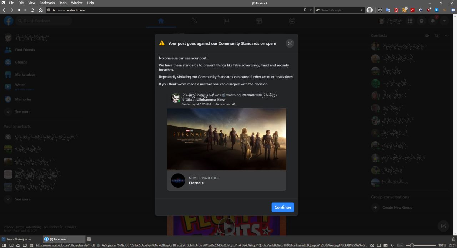Open the Facebook Home feed icon
The width and height of the screenshot is (457, 248).
coord(161,21)
